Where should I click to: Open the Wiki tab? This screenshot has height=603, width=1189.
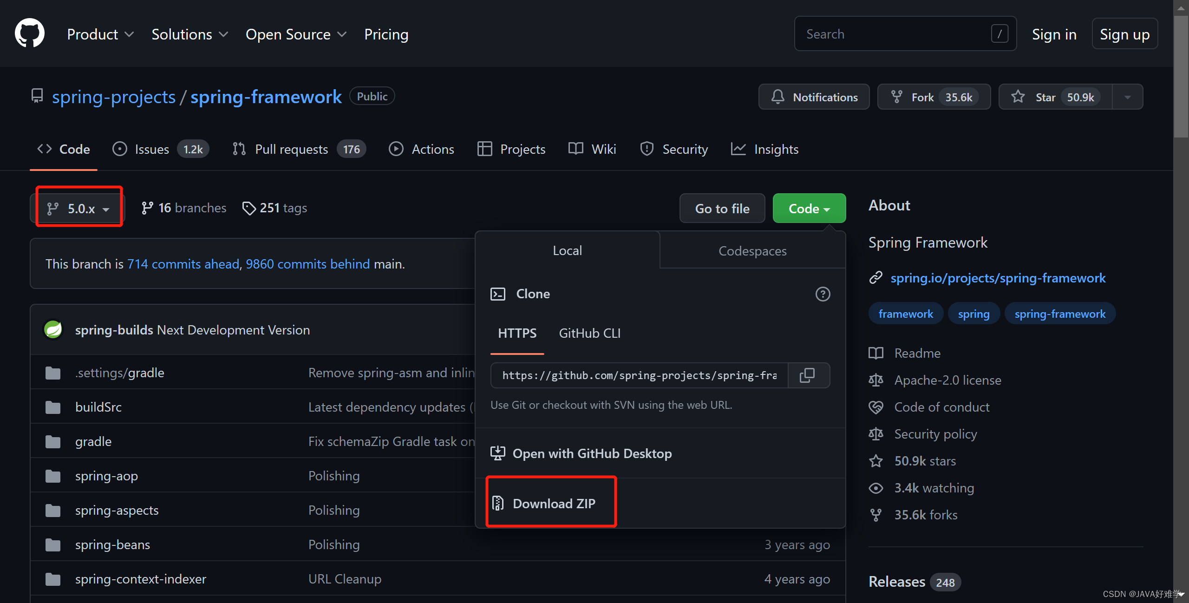pos(592,149)
